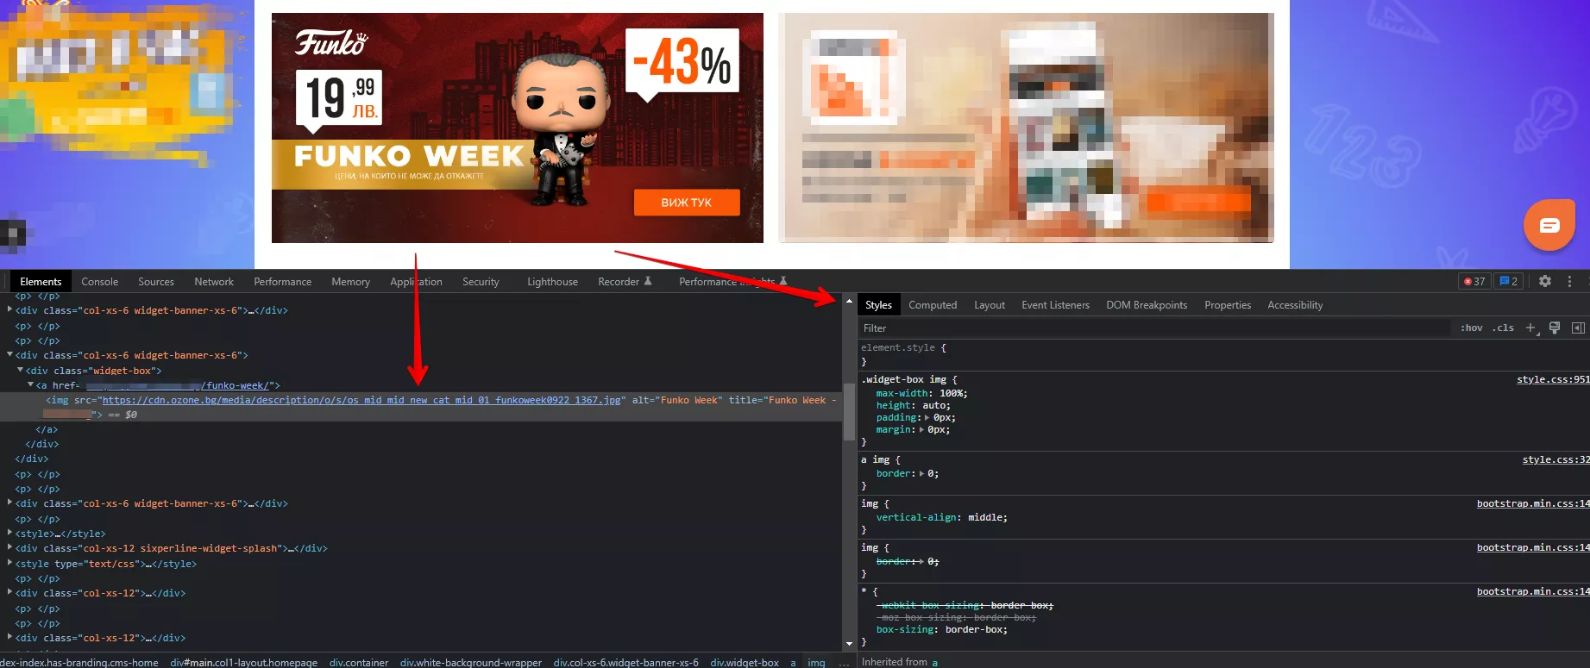Screen dimensions: 1590x668
Task: Open the Event Listeners tab
Action: click(x=1055, y=305)
